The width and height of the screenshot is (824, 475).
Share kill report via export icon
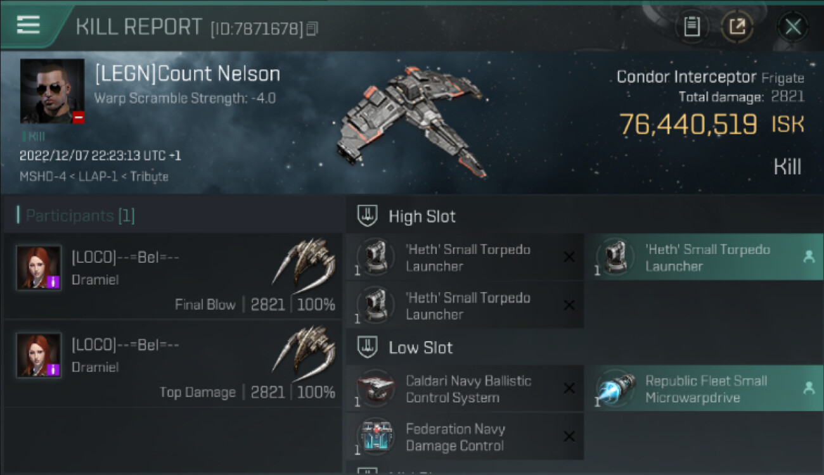737,27
